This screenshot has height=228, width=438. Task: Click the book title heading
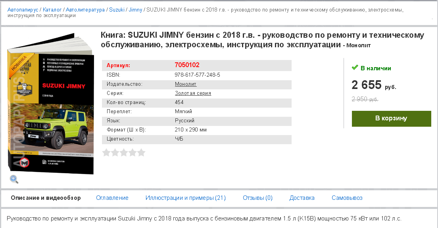click(x=263, y=40)
